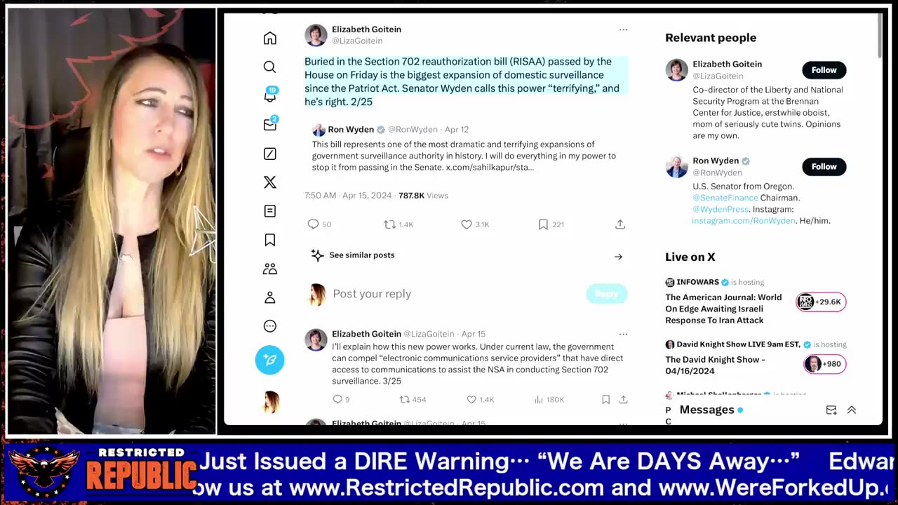This screenshot has height=505, width=898.
Task: Open account avatar at sidebar bottom
Action: coord(270,402)
